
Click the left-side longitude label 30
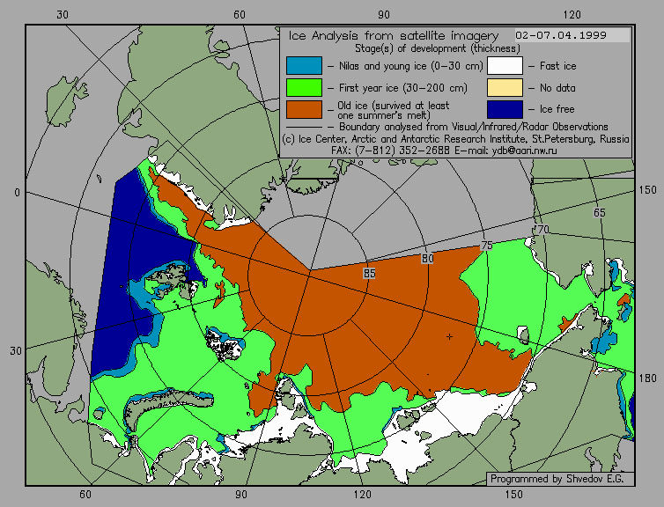click(x=16, y=351)
